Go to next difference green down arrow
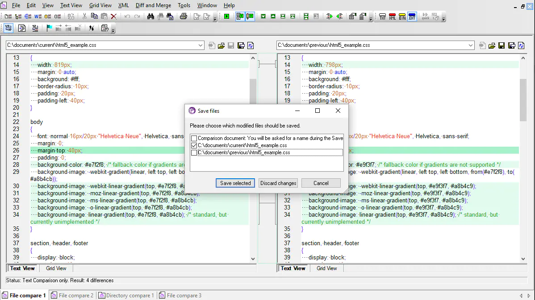535x300 pixels. coord(263,16)
